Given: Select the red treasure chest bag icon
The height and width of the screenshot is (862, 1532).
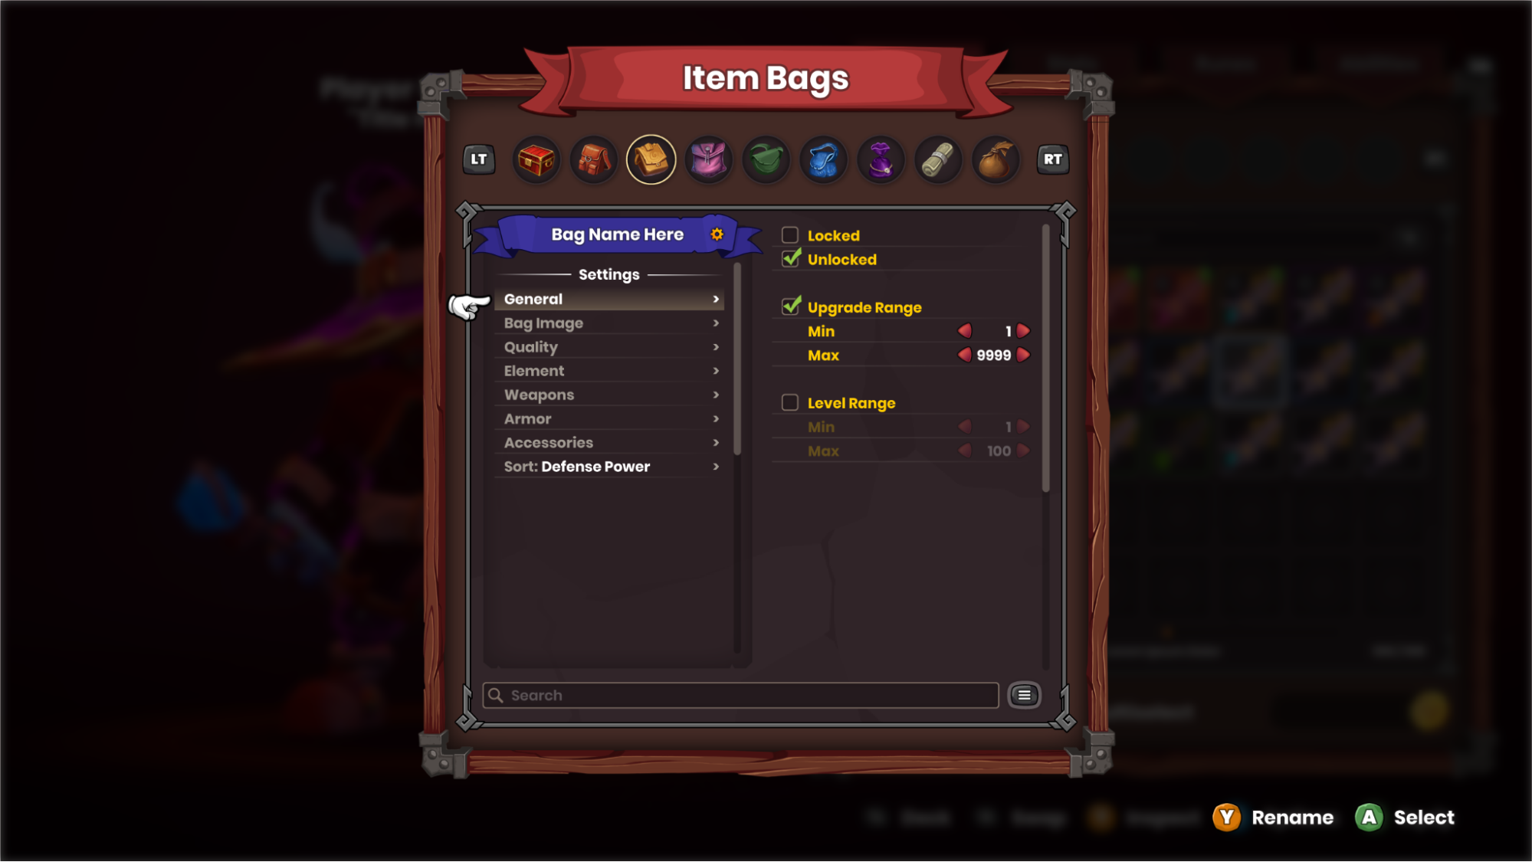Looking at the screenshot, I should 536,160.
